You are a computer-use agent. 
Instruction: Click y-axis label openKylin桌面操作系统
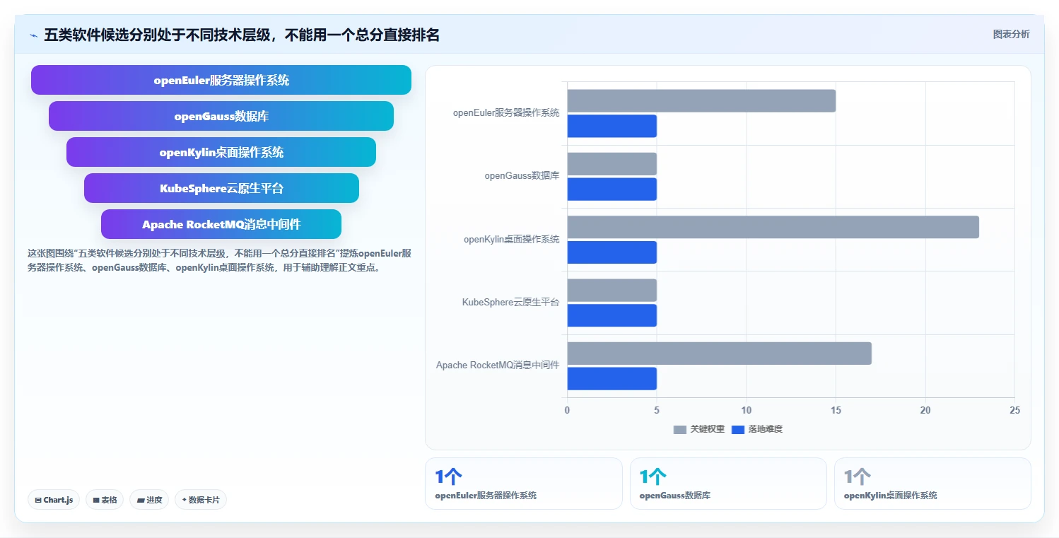tap(511, 239)
